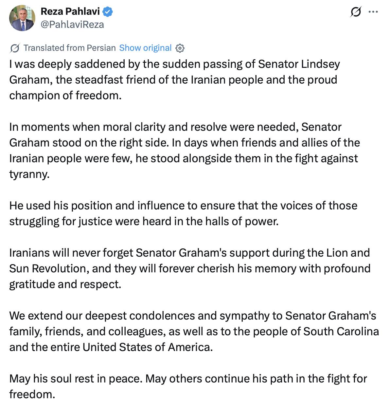The height and width of the screenshot is (410, 390).
Task: Click the Reza Pahlavi display name
Action: (70, 11)
